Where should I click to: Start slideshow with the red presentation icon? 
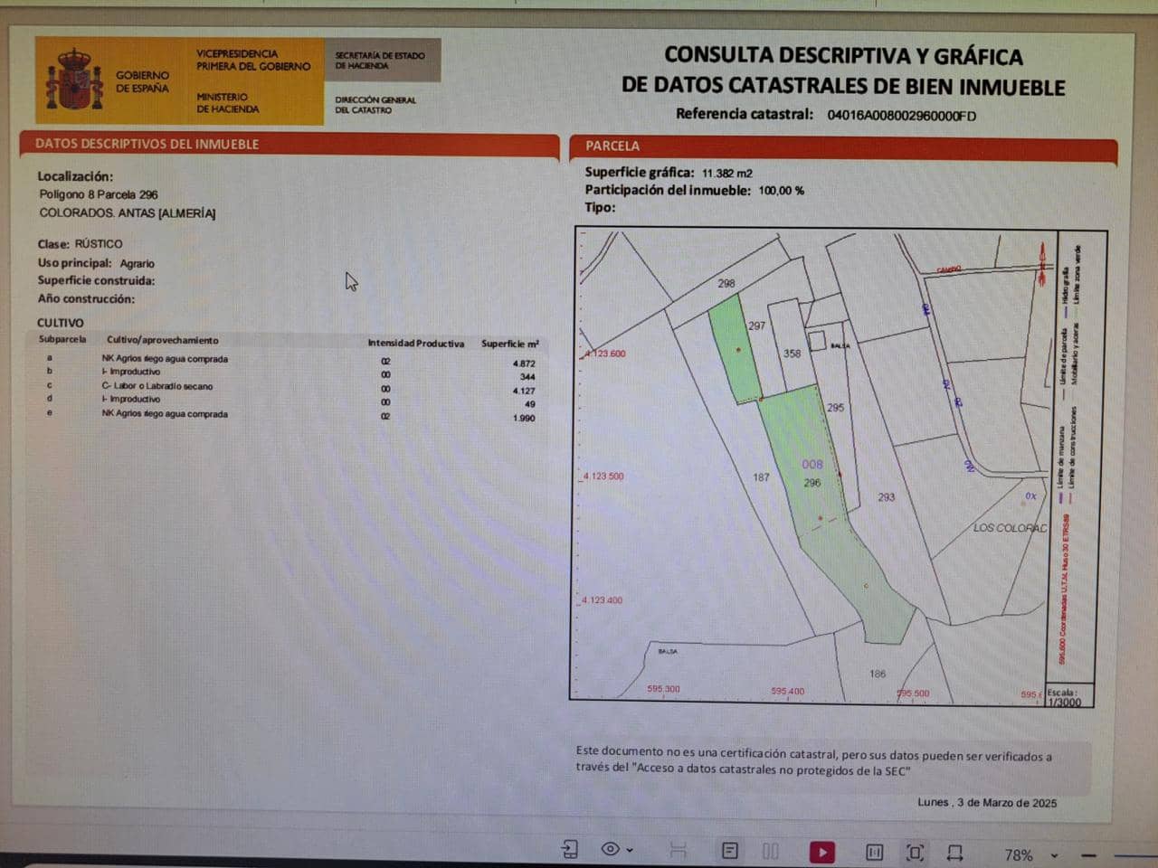click(x=821, y=851)
